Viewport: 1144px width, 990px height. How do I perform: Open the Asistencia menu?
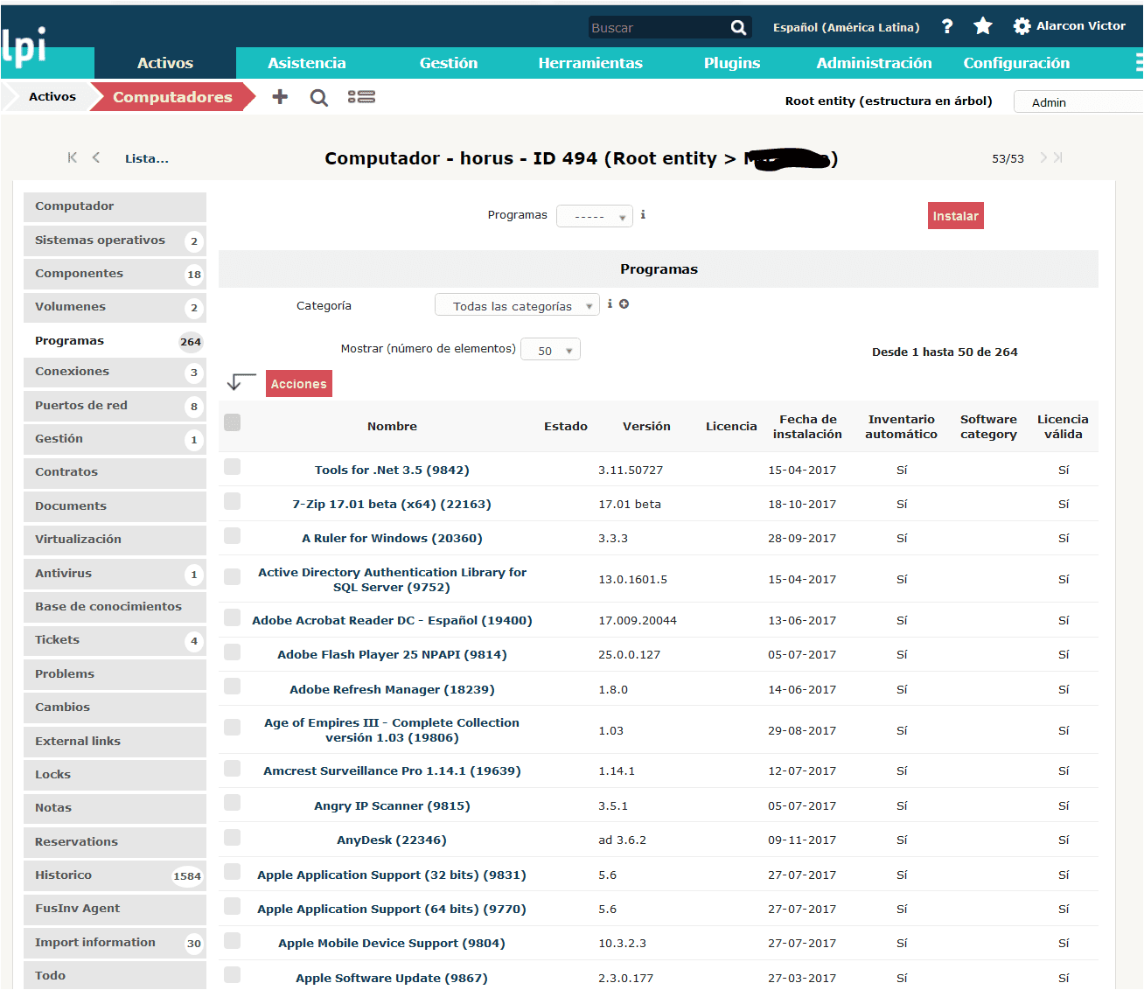[307, 63]
